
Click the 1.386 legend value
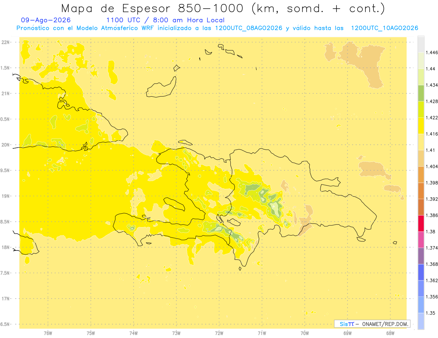pyautogui.click(x=432, y=215)
